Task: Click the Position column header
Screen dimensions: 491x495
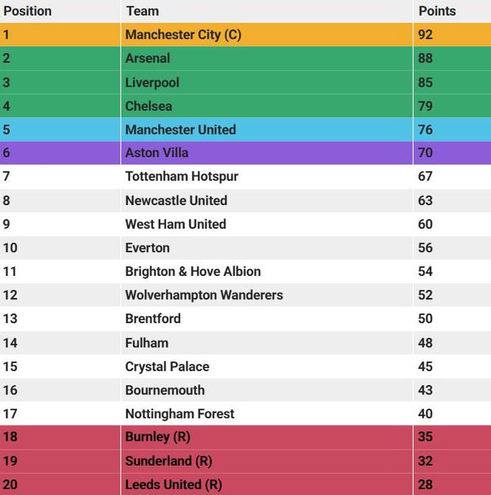Action: [x=28, y=11]
